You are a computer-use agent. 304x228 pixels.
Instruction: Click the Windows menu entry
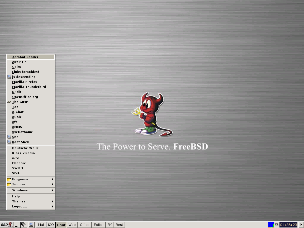(x=28, y=191)
